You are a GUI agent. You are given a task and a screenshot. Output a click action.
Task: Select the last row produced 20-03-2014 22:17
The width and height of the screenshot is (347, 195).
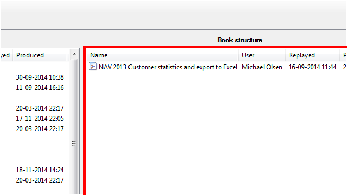pyautogui.click(x=40, y=180)
